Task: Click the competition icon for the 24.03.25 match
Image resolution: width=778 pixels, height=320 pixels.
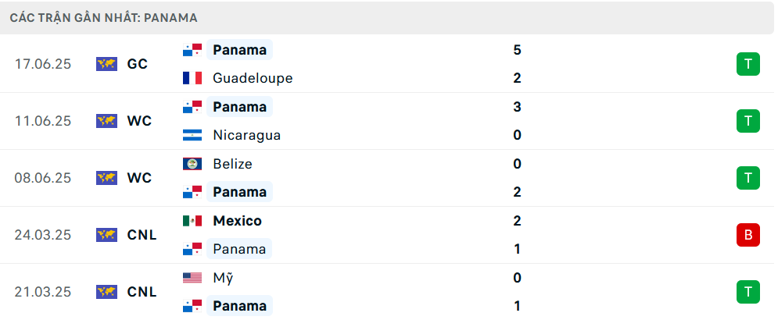Action: [106, 235]
